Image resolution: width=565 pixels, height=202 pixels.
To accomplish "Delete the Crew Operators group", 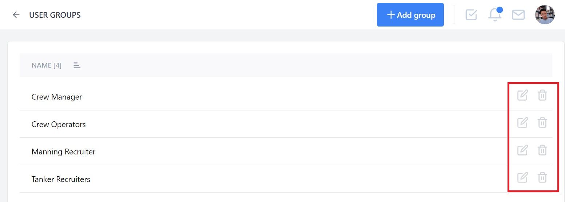I will tap(542, 122).
